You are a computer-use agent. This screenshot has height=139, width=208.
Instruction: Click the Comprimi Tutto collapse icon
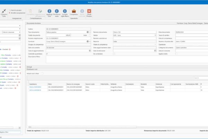(4, 11)
